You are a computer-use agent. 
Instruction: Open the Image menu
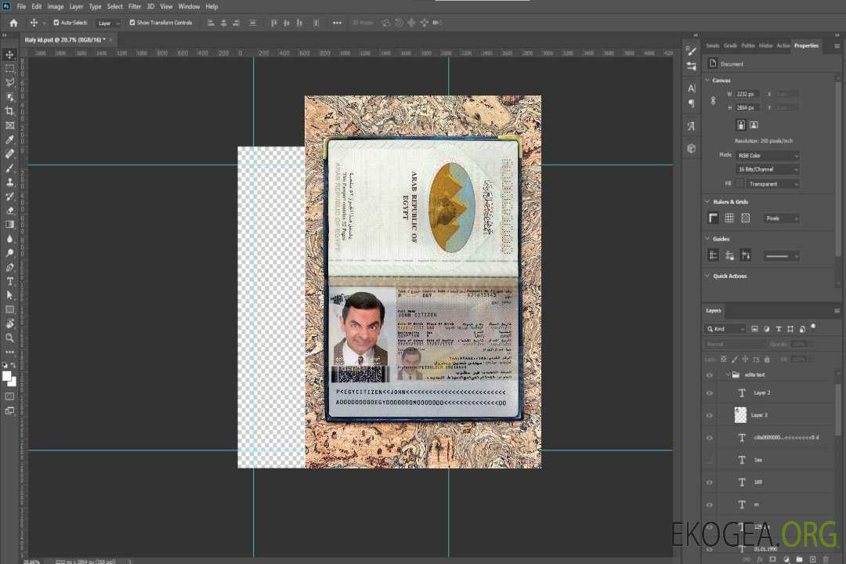(56, 6)
